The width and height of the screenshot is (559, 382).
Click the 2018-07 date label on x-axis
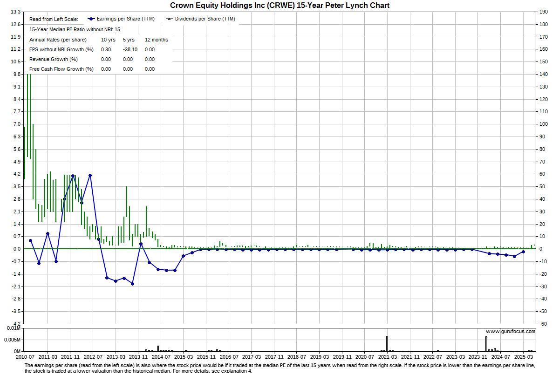tap(297, 356)
